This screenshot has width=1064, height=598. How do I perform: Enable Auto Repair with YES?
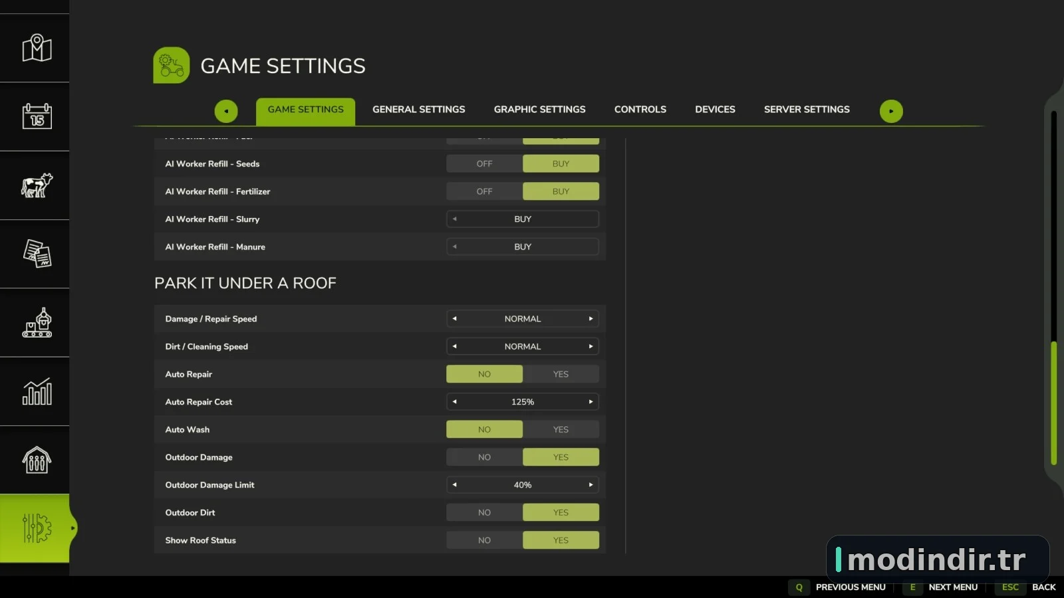(x=561, y=374)
